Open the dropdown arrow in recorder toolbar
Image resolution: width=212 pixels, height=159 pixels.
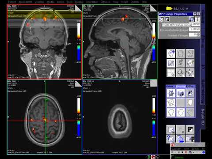pyautogui.click(x=194, y=152)
